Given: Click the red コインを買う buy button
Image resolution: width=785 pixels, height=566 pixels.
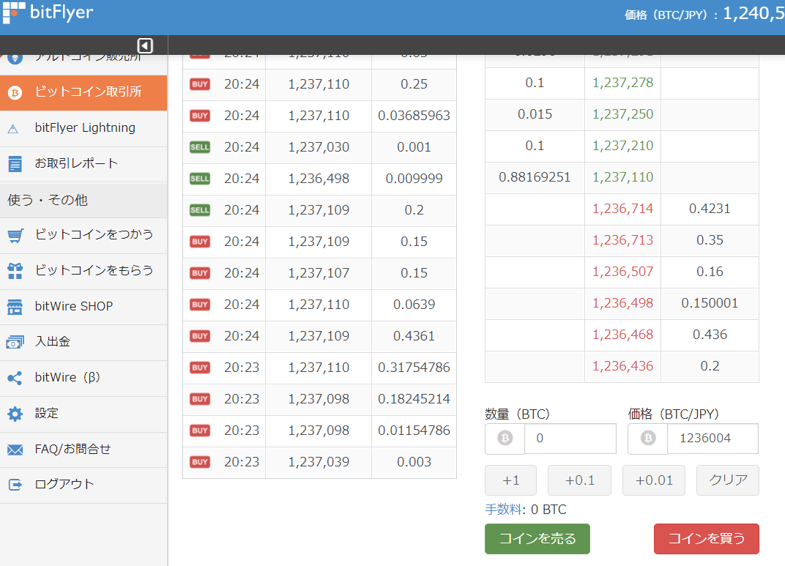Looking at the screenshot, I should (707, 539).
